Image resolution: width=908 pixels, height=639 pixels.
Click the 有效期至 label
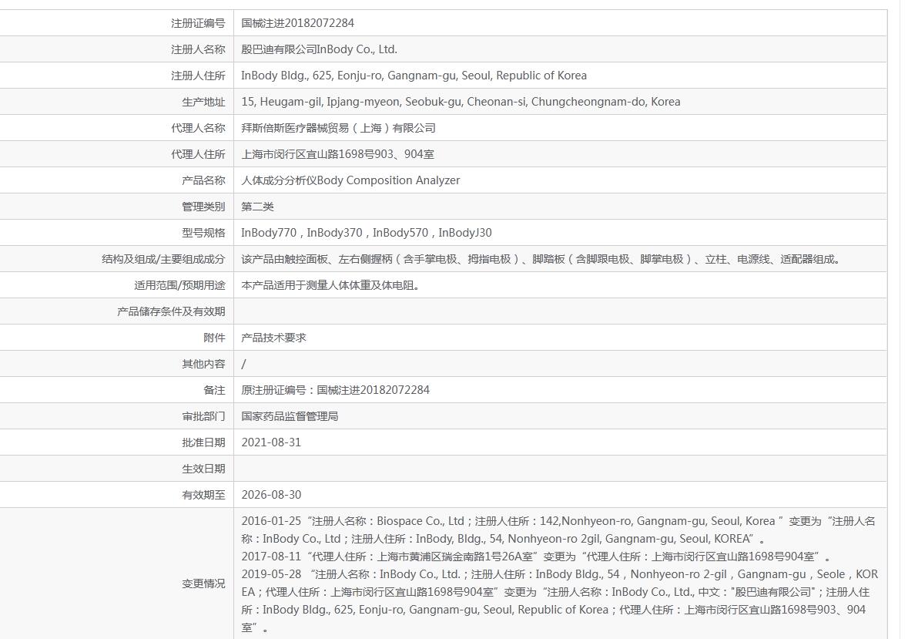(x=203, y=496)
